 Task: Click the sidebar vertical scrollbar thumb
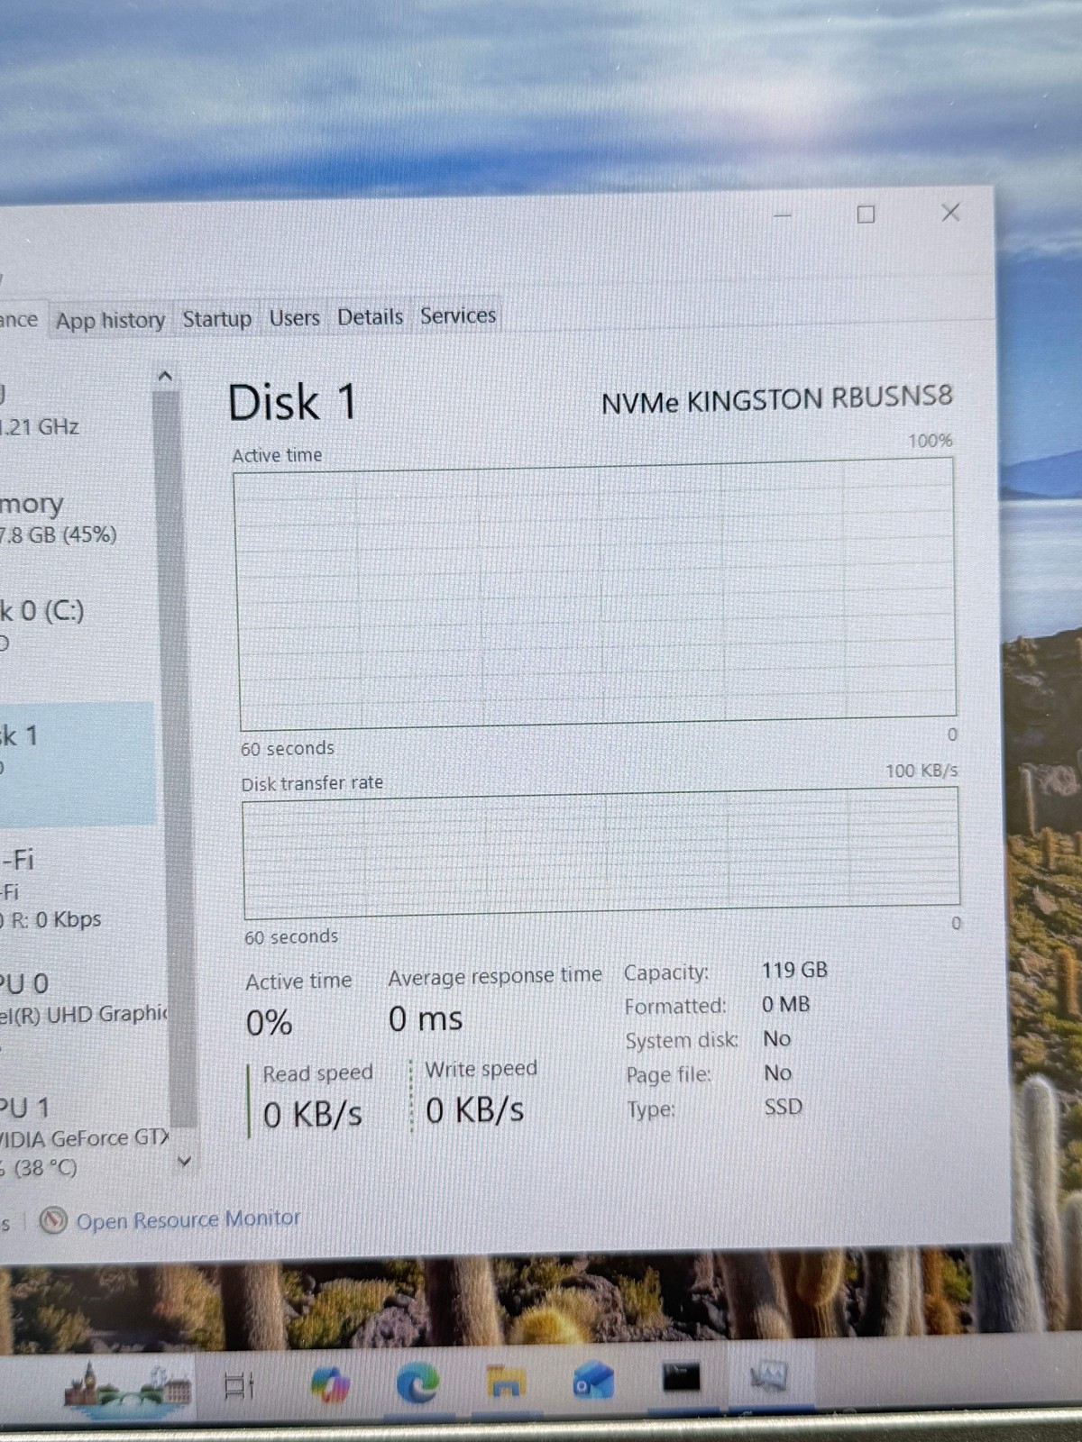point(176,757)
